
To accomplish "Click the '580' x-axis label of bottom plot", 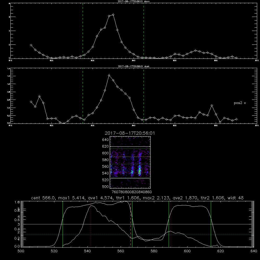I will click(154, 251).
